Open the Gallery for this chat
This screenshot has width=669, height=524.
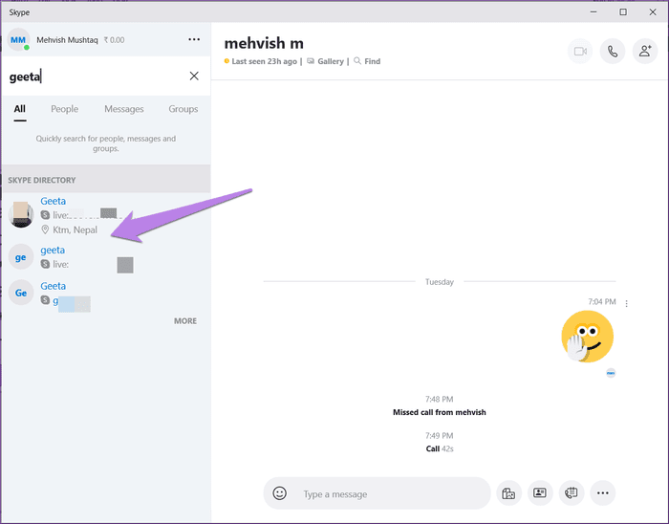[325, 61]
